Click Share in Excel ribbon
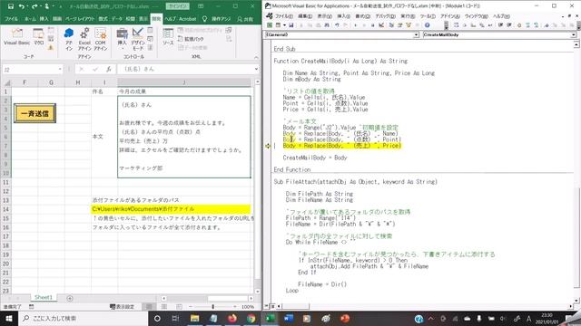 click(245, 19)
